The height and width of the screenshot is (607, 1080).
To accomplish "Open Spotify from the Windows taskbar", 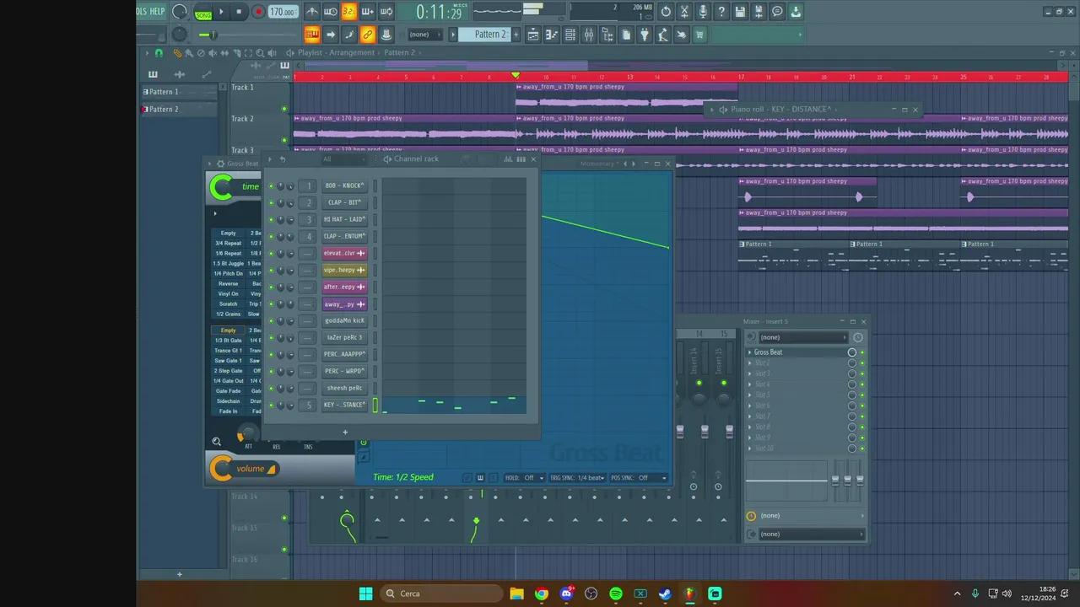I will tap(616, 594).
